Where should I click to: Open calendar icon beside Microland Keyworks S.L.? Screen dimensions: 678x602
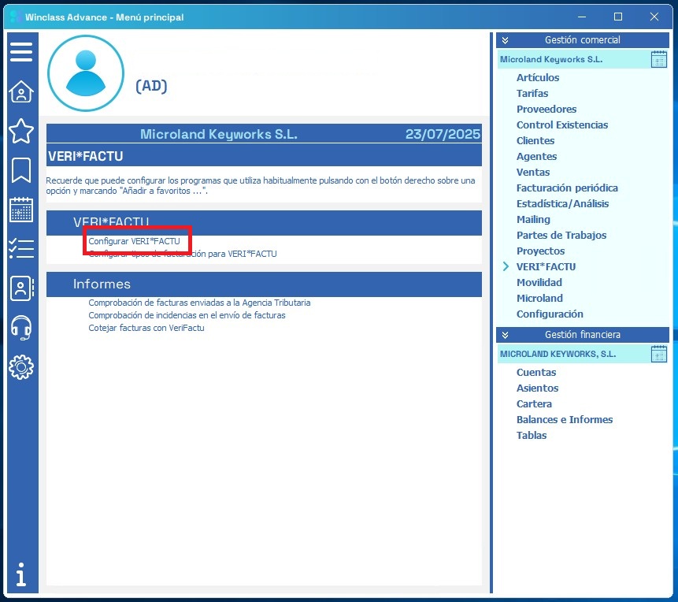(659, 59)
